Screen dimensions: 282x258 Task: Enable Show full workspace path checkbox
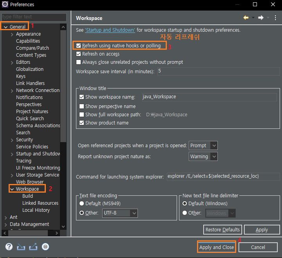pos(81,115)
